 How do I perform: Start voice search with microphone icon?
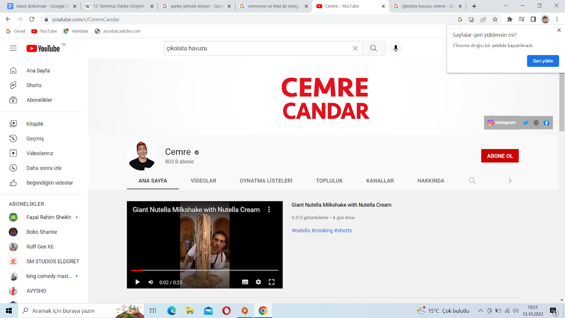click(x=395, y=48)
